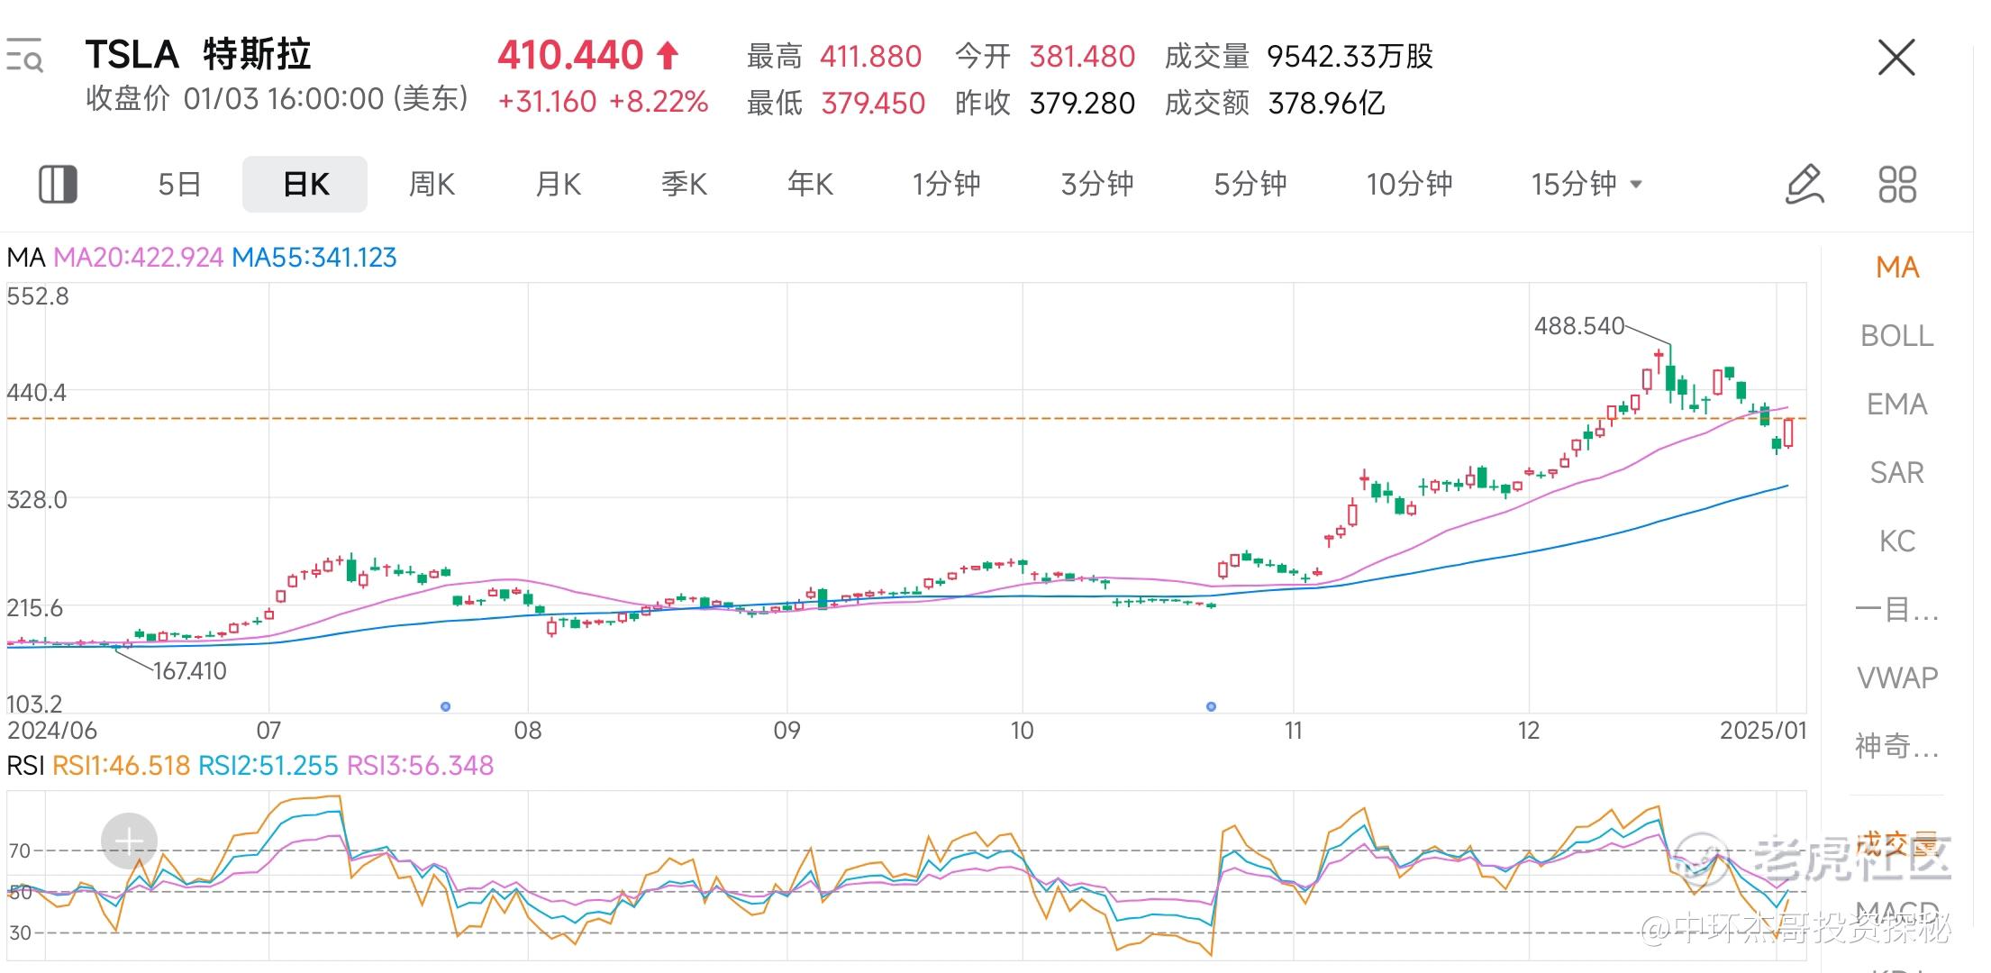Switch to 季K quarterly chart
Image resolution: width=1991 pixels, height=973 pixels.
click(x=684, y=184)
